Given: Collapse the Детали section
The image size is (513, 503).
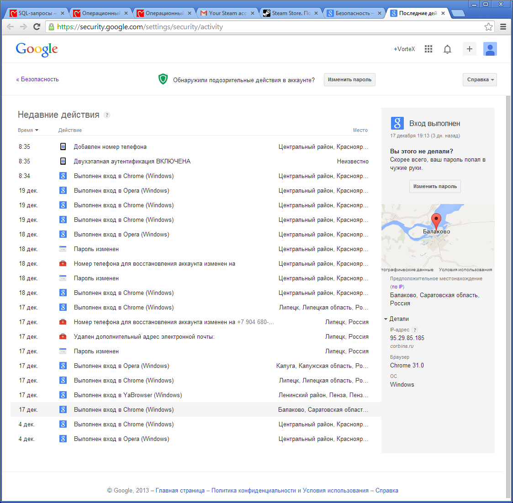Looking at the screenshot, I should (x=396, y=319).
